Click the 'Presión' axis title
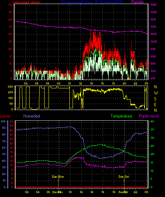165x197 pixels. coord(138,2)
